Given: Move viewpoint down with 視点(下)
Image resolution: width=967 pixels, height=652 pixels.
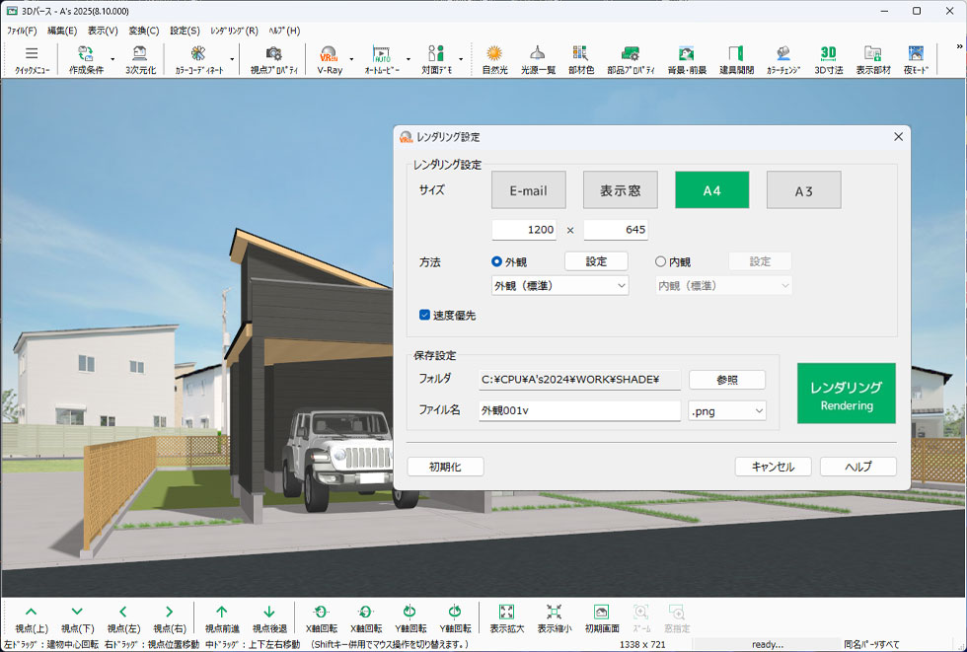Looking at the screenshot, I should pyautogui.click(x=77, y=618).
